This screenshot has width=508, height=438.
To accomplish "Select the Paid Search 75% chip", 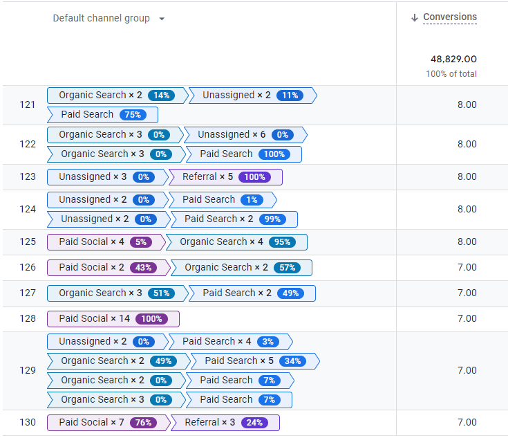I will tap(102, 115).
